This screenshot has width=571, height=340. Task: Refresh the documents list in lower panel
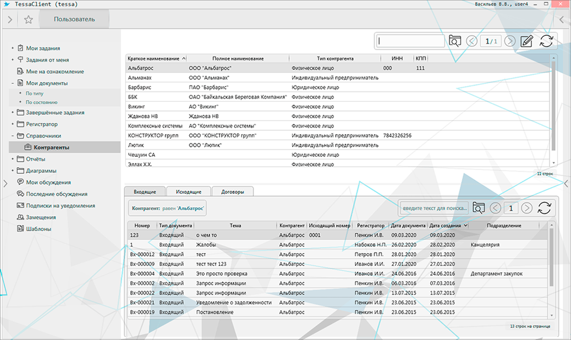pos(544,208)
